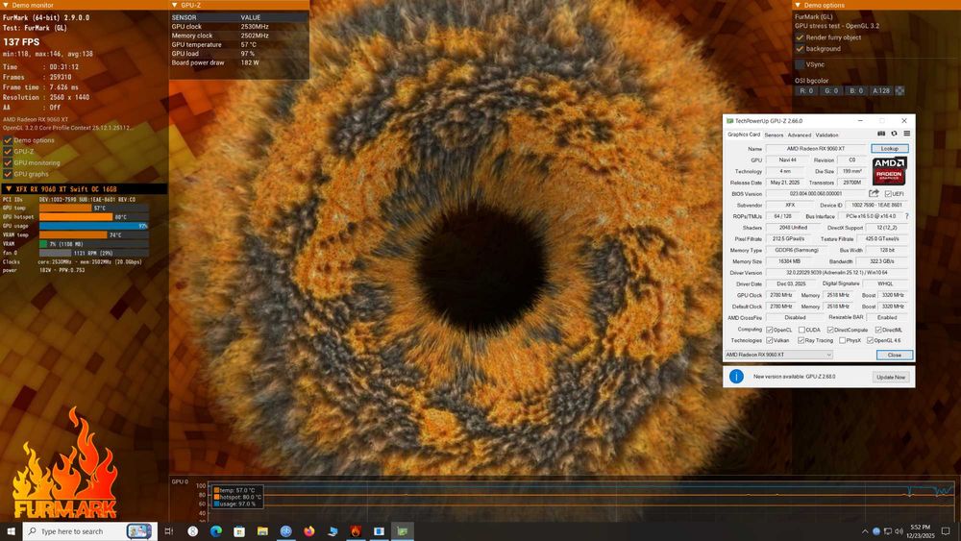Toggle the OpenCL checkbox in GPU-Z
Viewport: 961px width, 541px height.
click(x=769, y=330)
